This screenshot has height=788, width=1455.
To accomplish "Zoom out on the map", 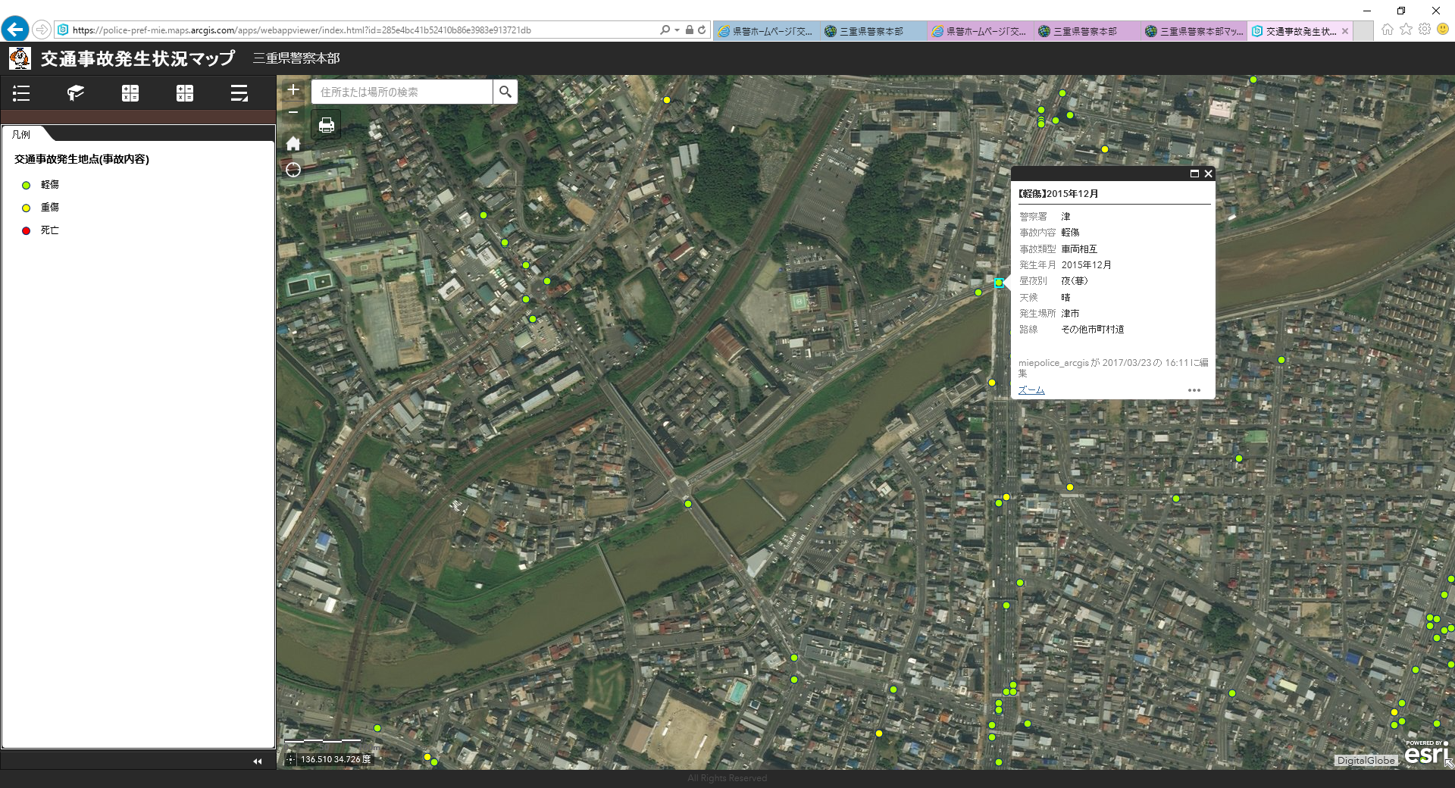I will (x=293, y=113).
